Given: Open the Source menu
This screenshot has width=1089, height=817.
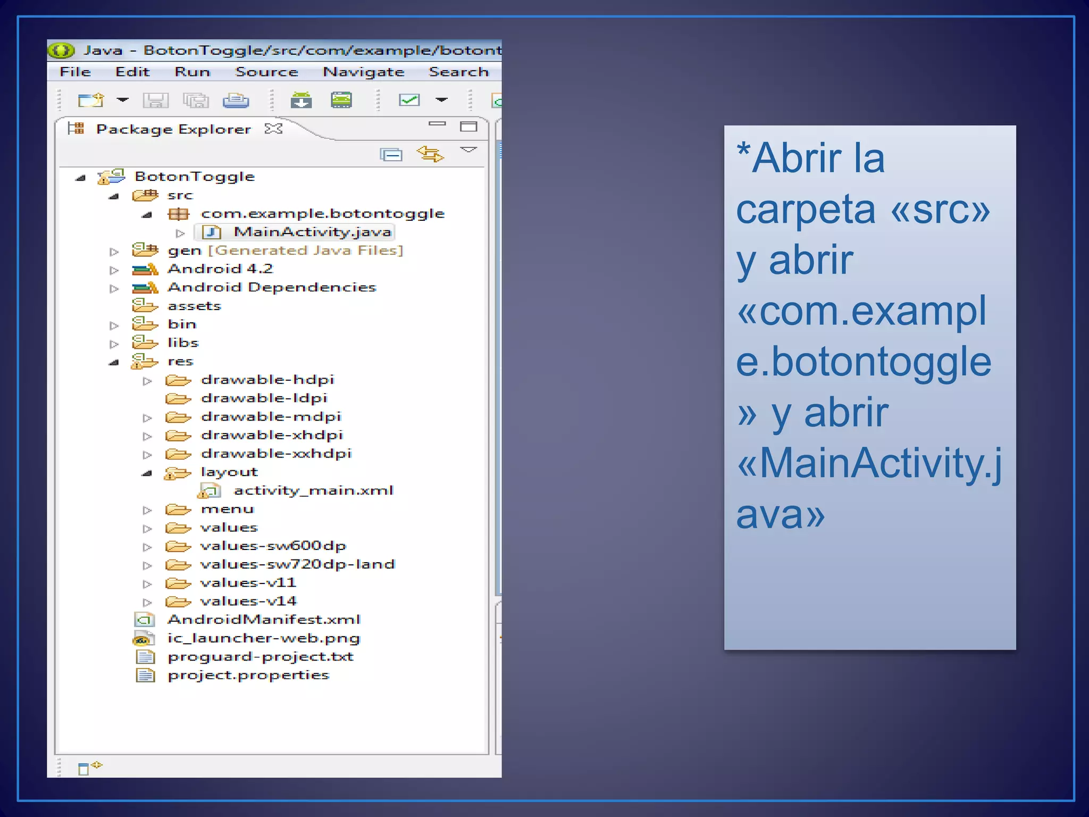Looking at the screenshot, I should (267, 72).
